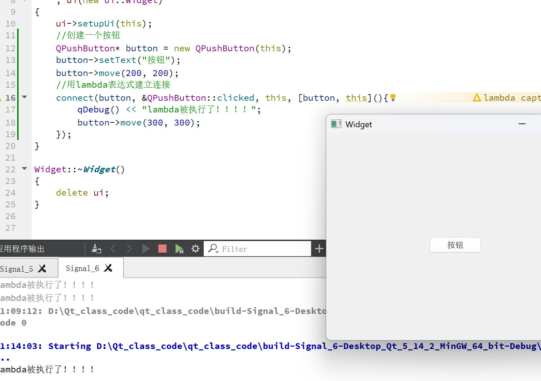Click the clear output broom icon
The image size is (541, 381).
(96, 249)
